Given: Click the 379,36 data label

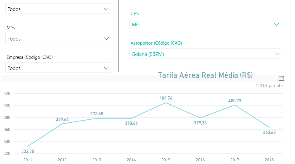Looking at the screenshot, I should click(x=200, y=123).
